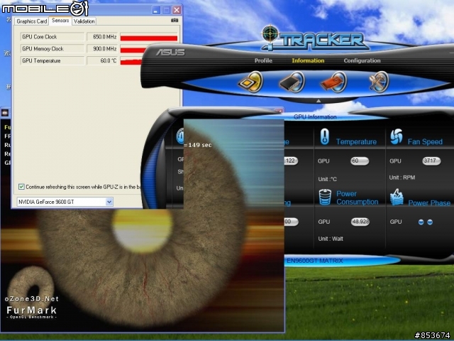
Task: Click the GPU Core Clock red graph
Action: (148, 38)
